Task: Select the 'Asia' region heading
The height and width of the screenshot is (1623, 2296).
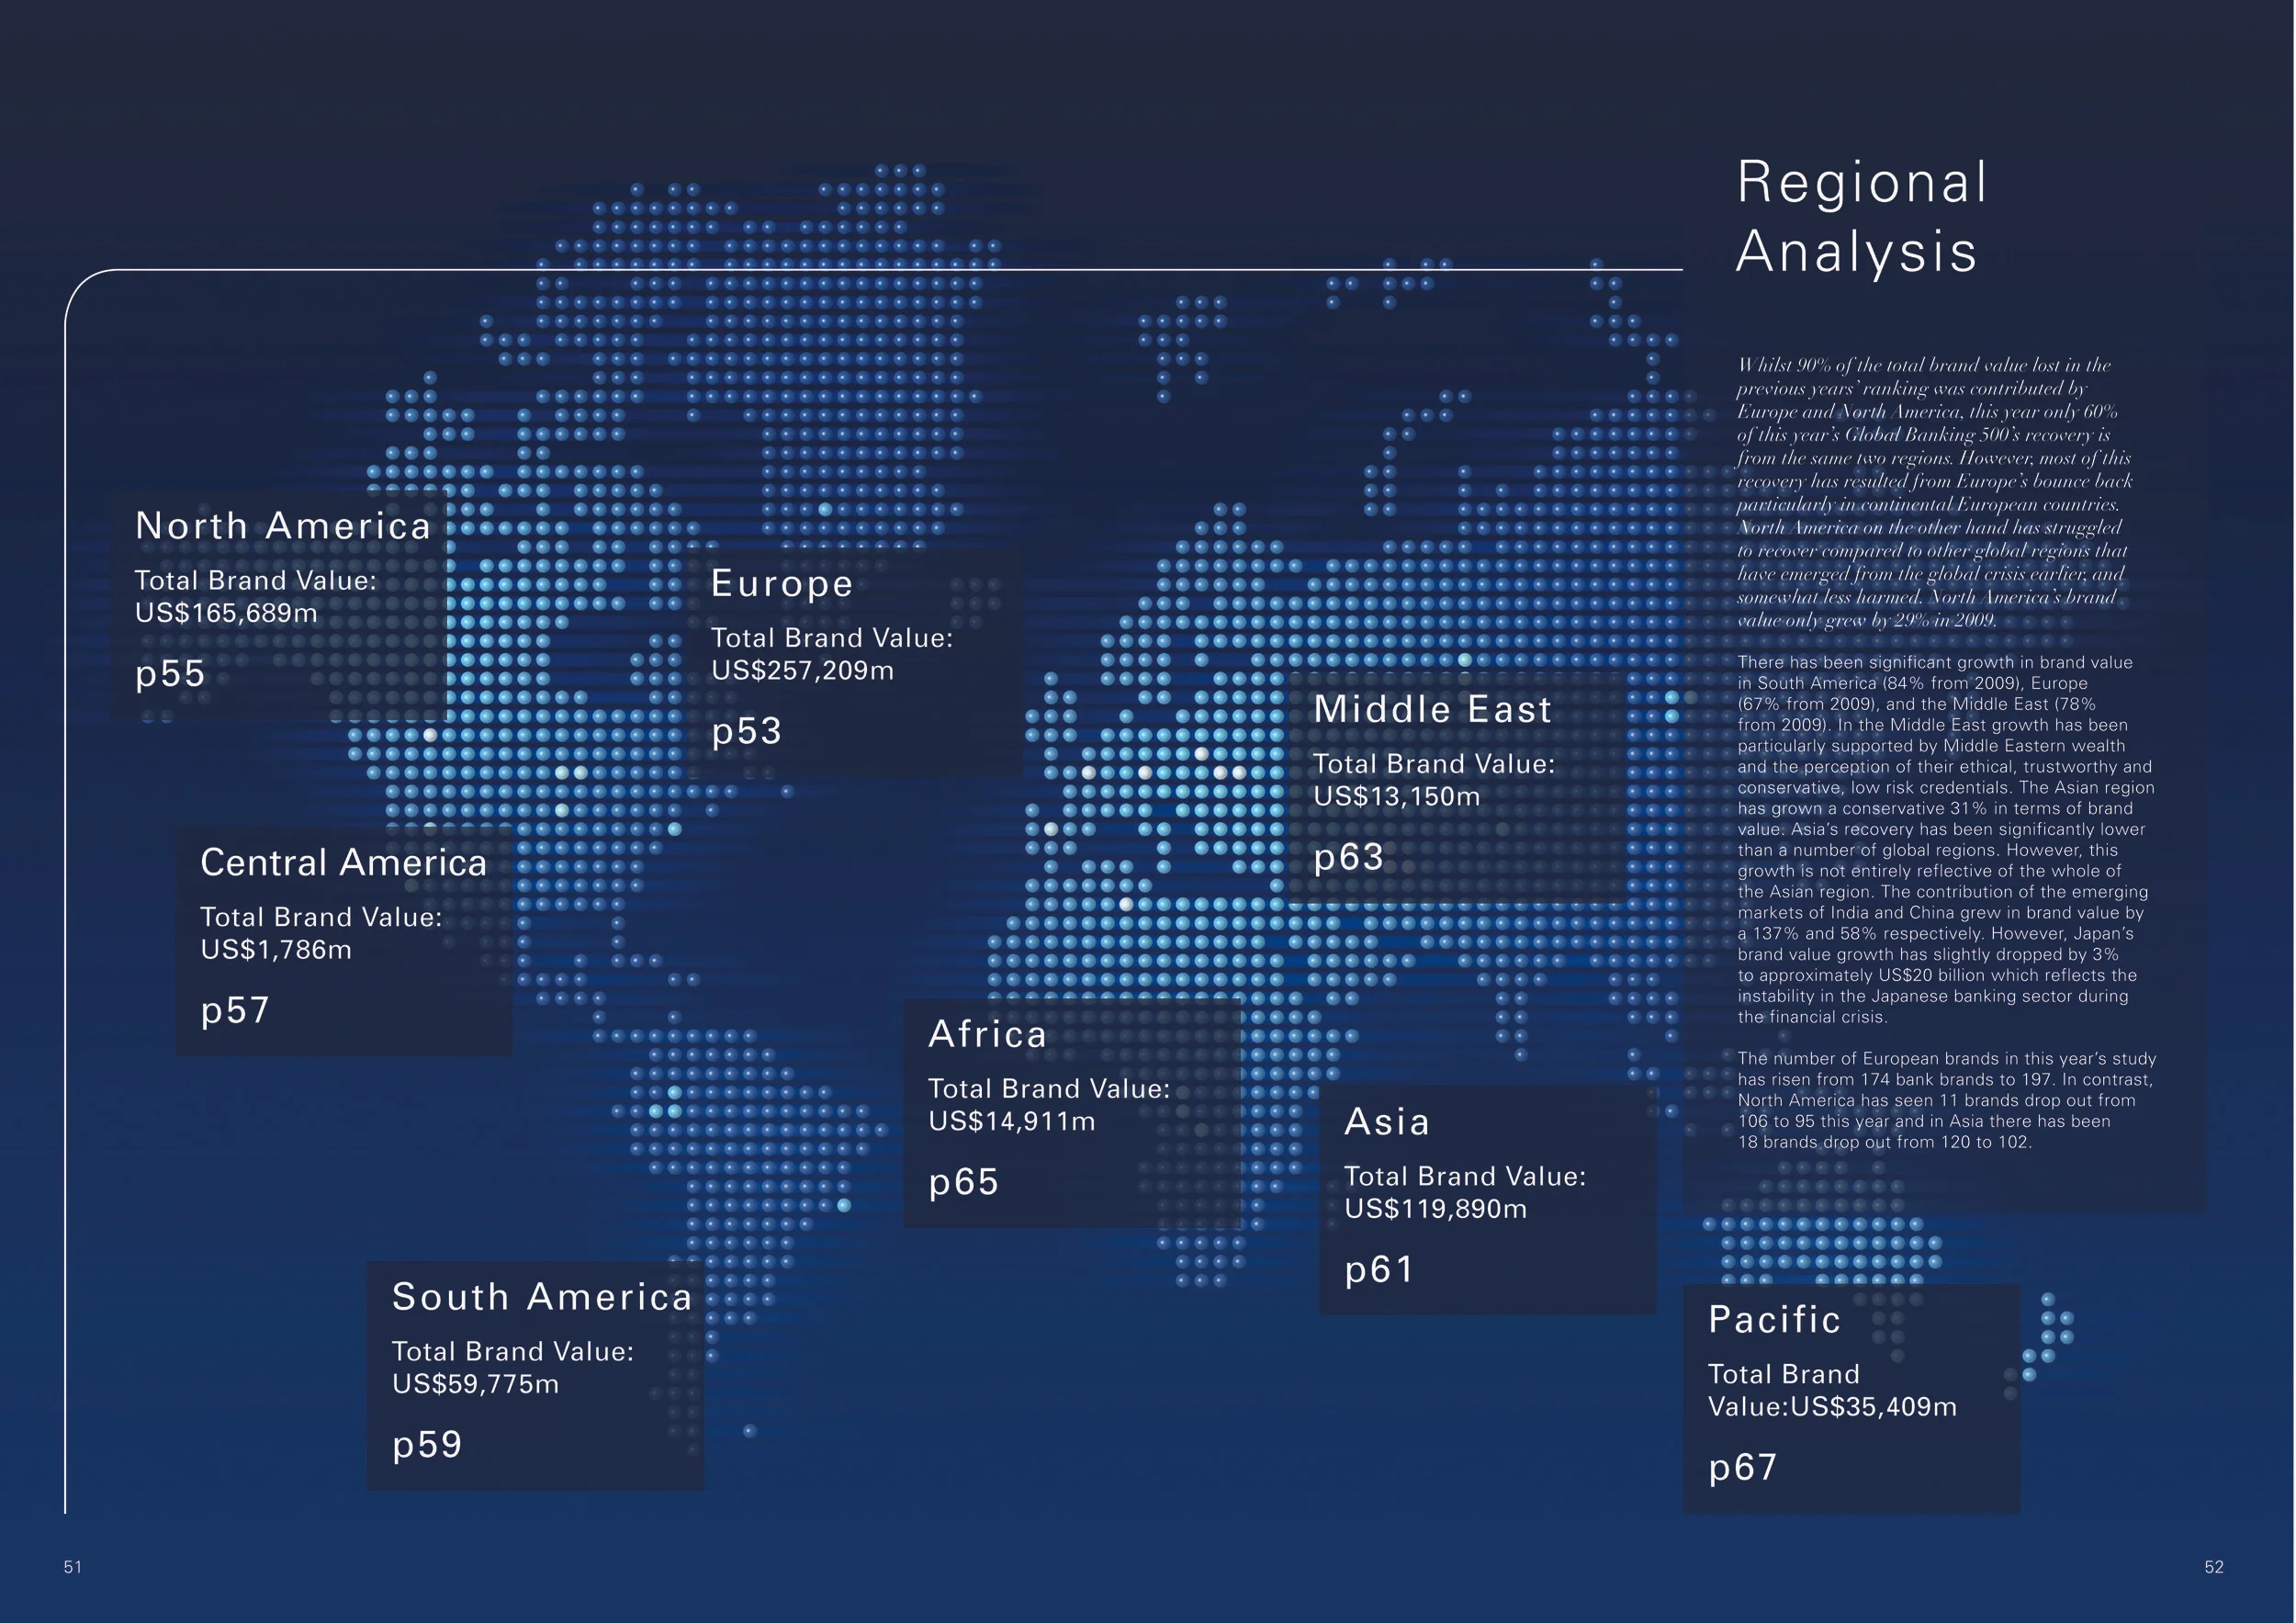Action: pyautogui.click(x=1386, y=1122)
